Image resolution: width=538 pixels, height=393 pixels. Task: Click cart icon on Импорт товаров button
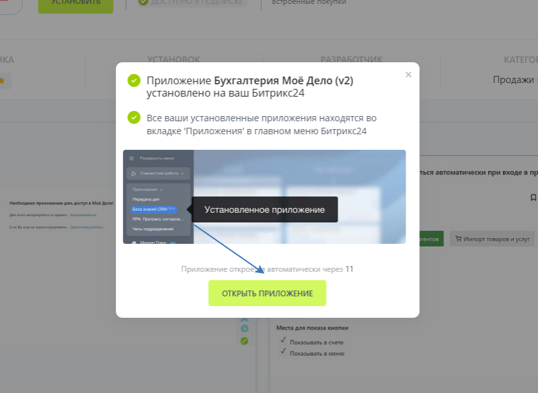[x=458, y=239]
